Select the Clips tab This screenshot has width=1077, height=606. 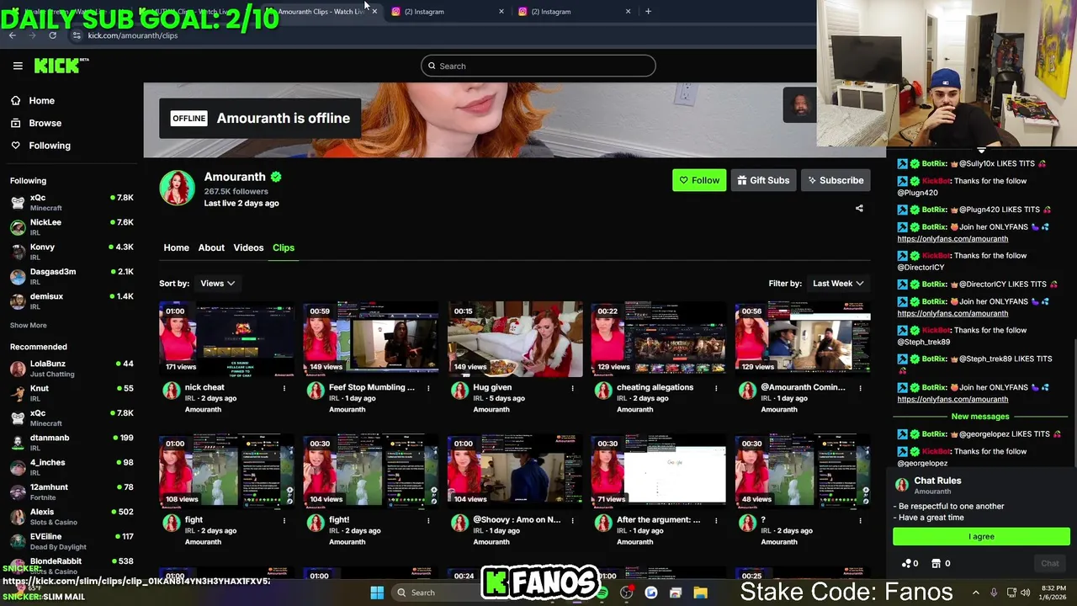tap(284, 247)
